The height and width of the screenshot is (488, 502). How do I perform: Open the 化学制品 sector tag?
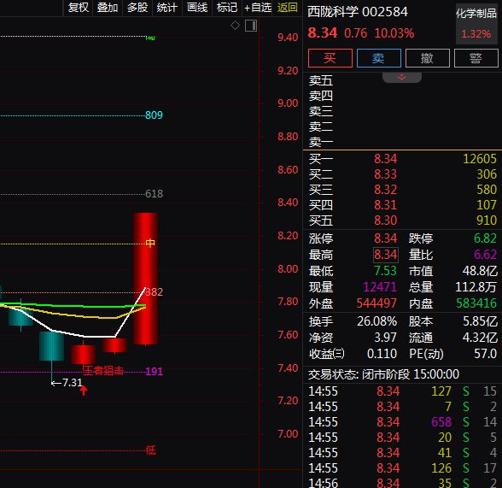pyautogui.click(x=476, y=14)
